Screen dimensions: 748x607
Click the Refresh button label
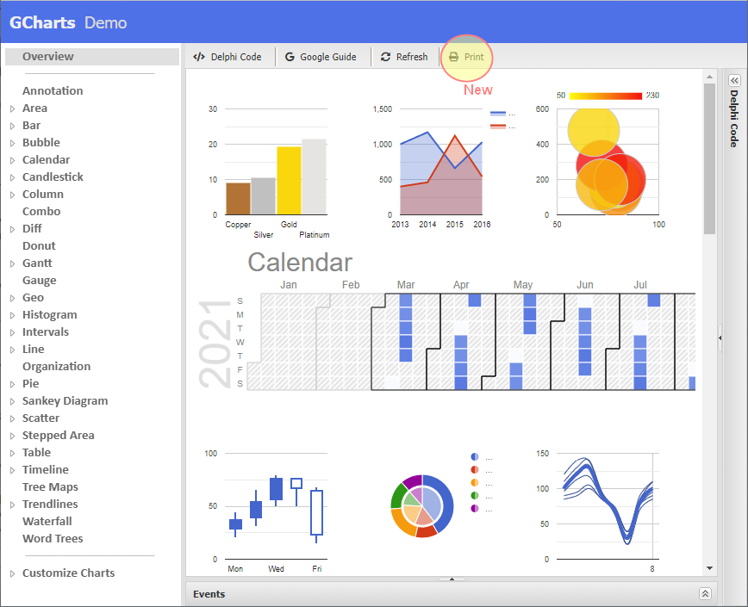412,57
